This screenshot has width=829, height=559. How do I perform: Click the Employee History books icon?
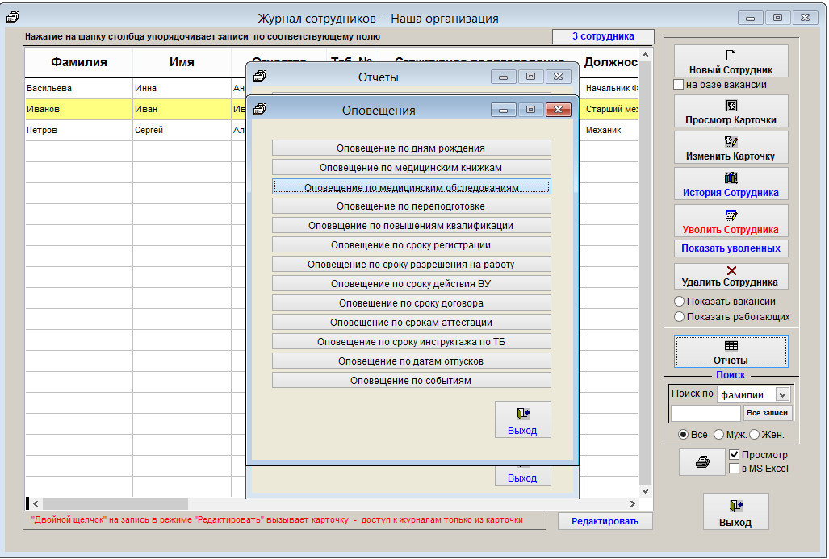(x=731, y=178)
